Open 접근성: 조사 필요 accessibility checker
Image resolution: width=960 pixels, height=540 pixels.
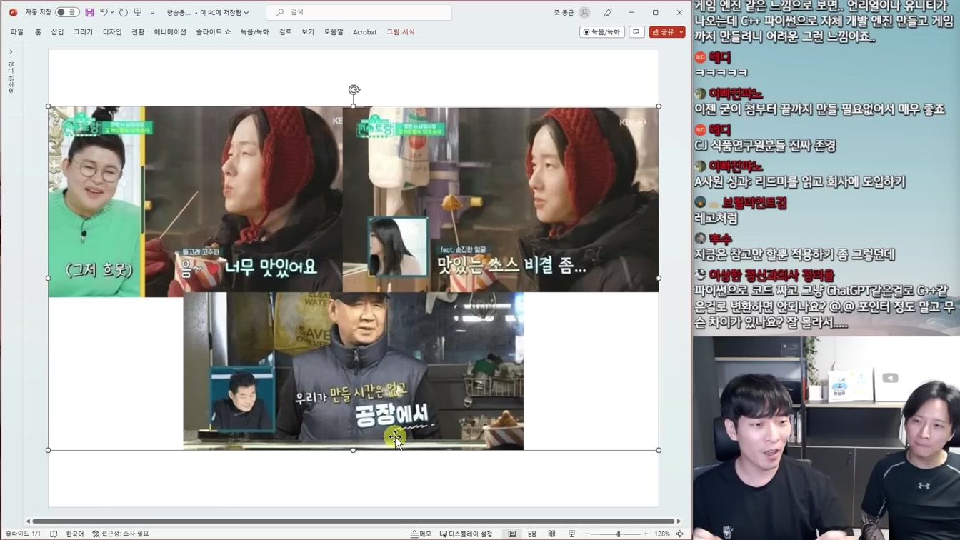[x=121, y=534]
